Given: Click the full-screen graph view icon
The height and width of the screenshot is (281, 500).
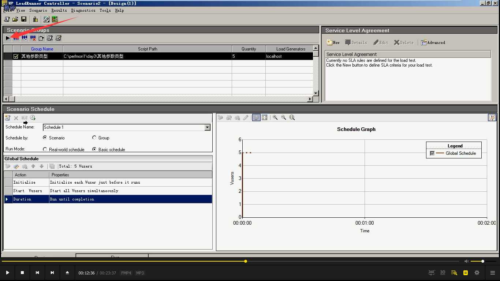Looking at the screenshot, I should 265,117.
